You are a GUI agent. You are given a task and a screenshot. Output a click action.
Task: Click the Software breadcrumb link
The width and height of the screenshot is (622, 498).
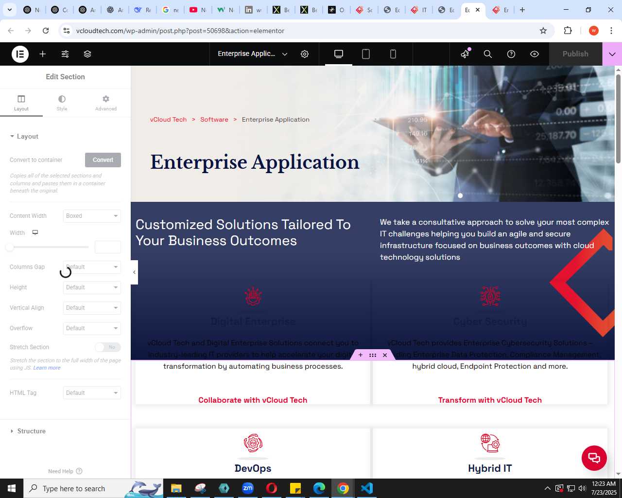pos(214,120)
